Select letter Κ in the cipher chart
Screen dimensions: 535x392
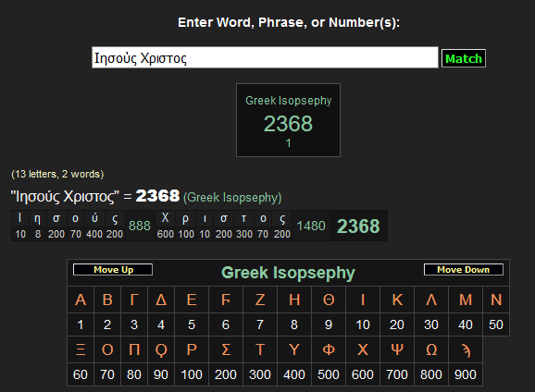(x=397, y=300)
